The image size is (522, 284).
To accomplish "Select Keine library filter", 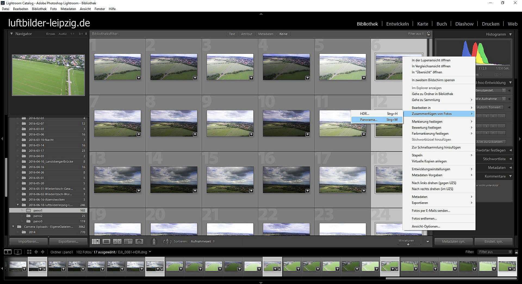I will coord(283,34).
